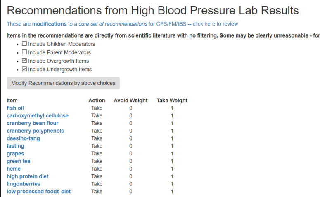
Task: Open cranberry bean flour entry
Action: click(x=33, y=123)
